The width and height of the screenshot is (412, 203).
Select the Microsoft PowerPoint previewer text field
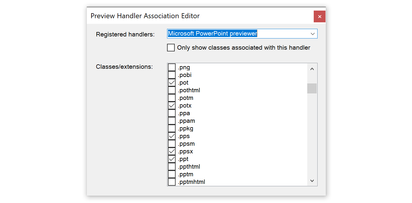[x=236, y=33]
